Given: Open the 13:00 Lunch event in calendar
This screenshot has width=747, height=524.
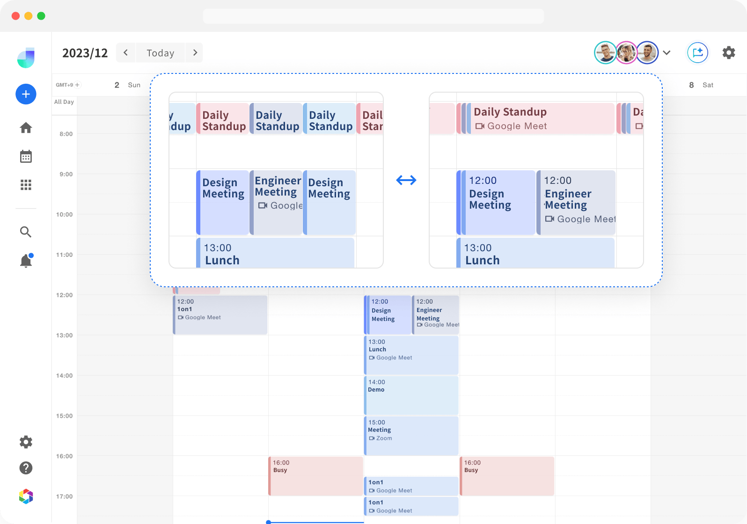Looking at the screenshot, I should click(411, 355).
